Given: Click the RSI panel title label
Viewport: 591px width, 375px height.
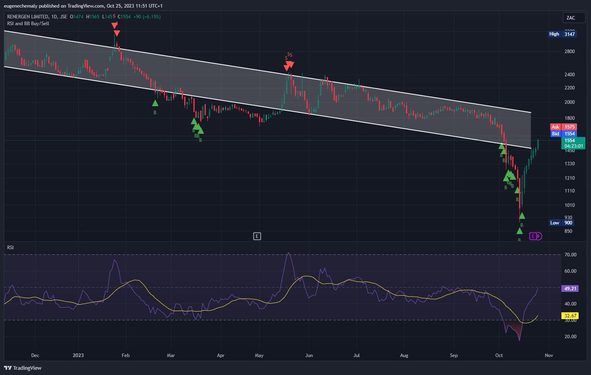Looking at the screenshot, I should pos(10,248).
